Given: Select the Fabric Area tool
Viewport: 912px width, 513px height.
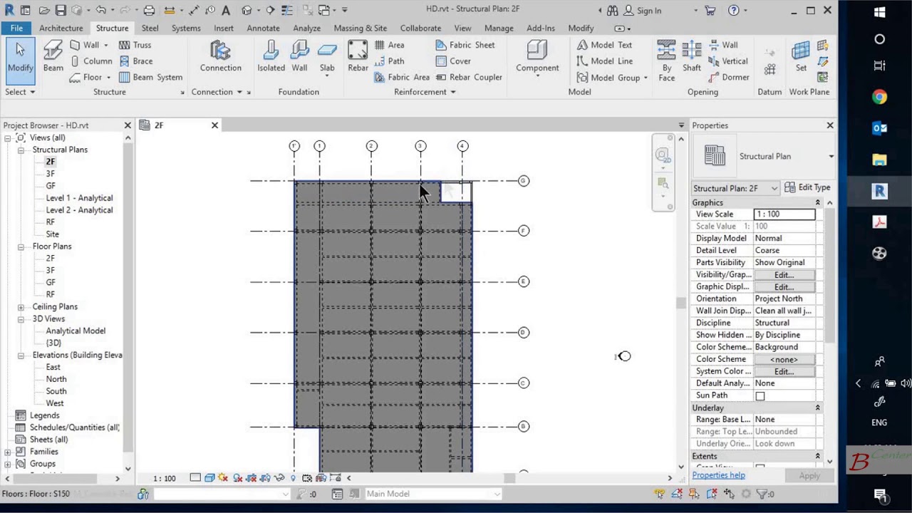Looking at the screenshot, I should (x=402, y=77).
